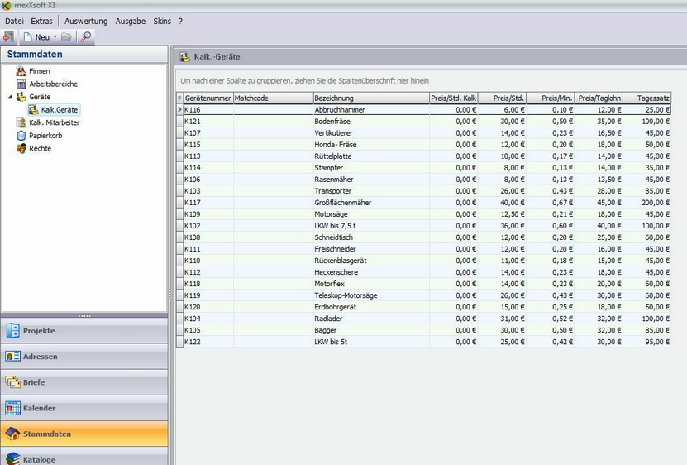Select the Geräte tree item
The height and width of the screenshot is (465, 687).
click(40, 97)
